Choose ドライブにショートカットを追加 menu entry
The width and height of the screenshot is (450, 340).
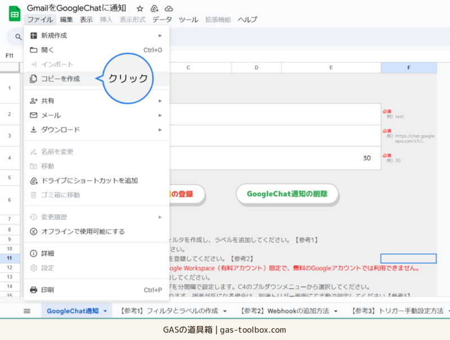point(97,181)
